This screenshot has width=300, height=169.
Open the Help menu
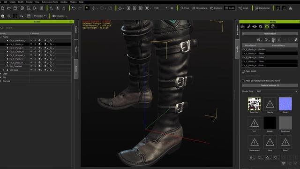click(x=81, y=2)
